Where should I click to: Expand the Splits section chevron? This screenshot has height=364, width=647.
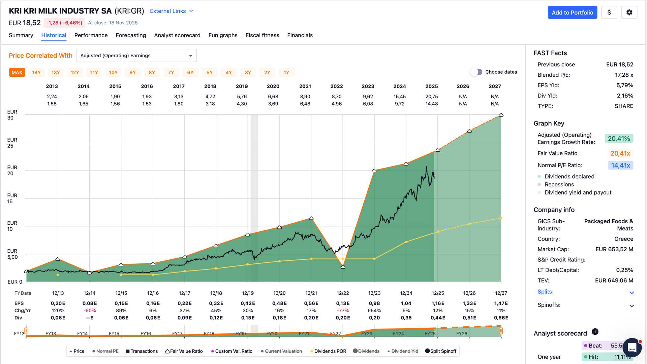coord(631,293)
